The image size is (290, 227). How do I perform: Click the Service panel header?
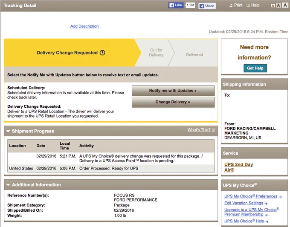click(254, 153)
